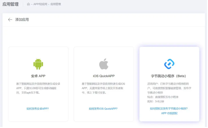Click the back arrow beside 添加应用

click(x=10, y=20)
